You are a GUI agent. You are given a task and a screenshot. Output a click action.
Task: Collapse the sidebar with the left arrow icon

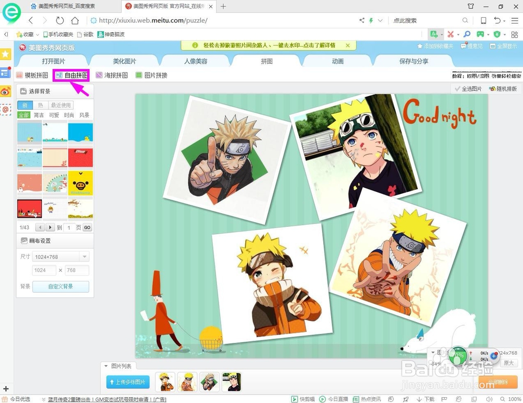(x=6, y=34)
